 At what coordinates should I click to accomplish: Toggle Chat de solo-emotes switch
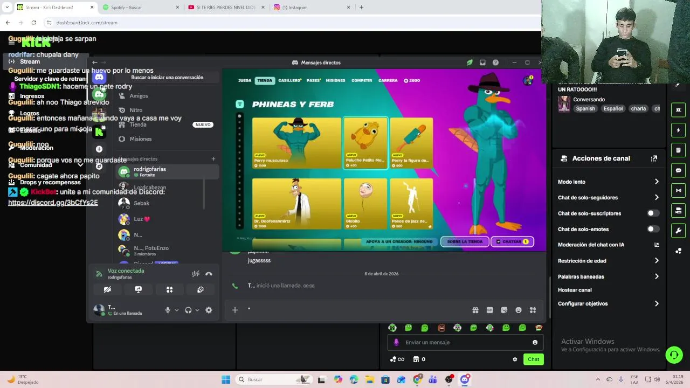point(653,229)
